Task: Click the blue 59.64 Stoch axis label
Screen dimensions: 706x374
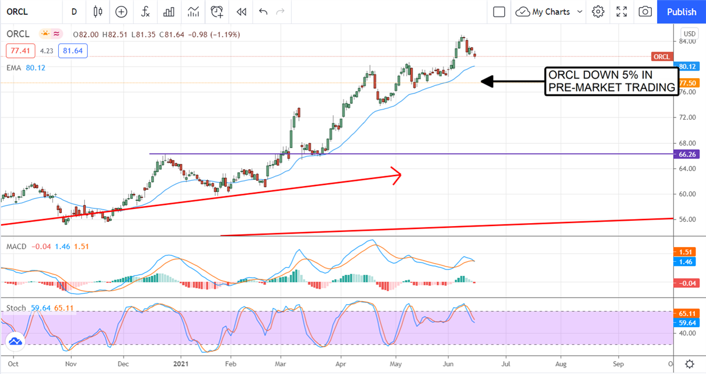Action: click(687, 322)
